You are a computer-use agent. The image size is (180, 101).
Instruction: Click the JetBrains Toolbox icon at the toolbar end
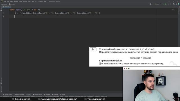point(179,4)
